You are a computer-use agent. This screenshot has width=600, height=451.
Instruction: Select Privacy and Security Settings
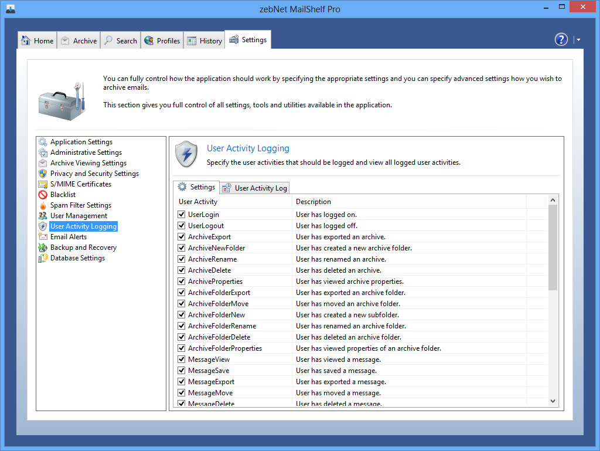click(94, 174)
